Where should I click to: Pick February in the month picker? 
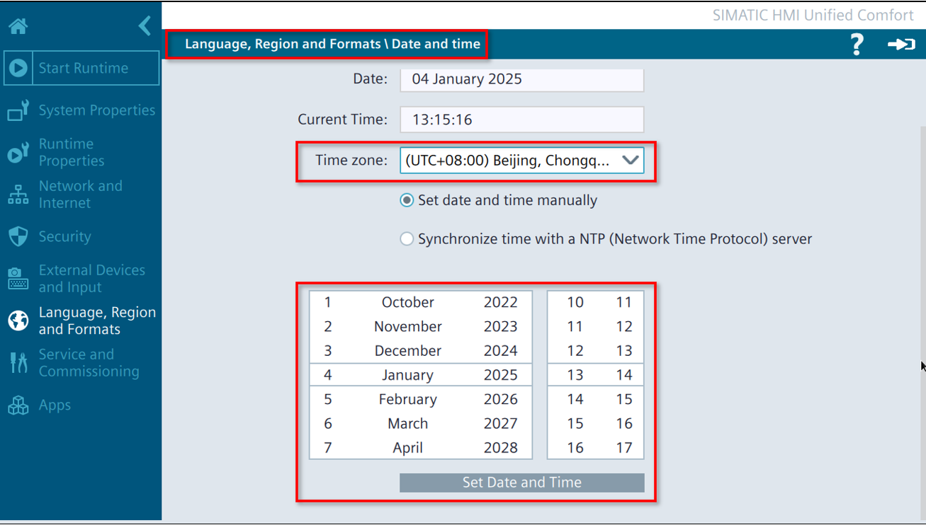[407, 399]
